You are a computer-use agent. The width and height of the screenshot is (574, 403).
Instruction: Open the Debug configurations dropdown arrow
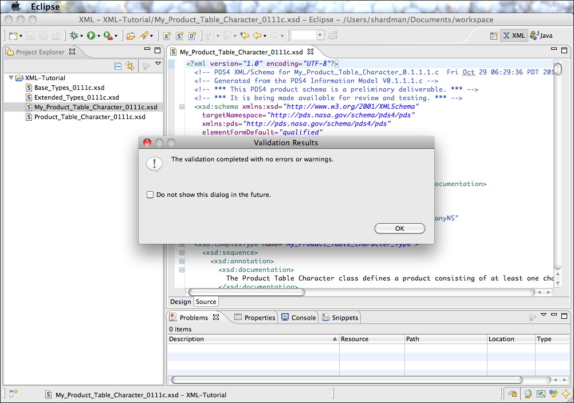[81, 36]
